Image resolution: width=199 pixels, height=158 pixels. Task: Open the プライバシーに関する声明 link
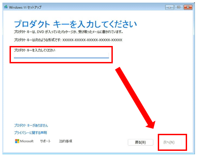pyautogui.click(x=30, y=133)
